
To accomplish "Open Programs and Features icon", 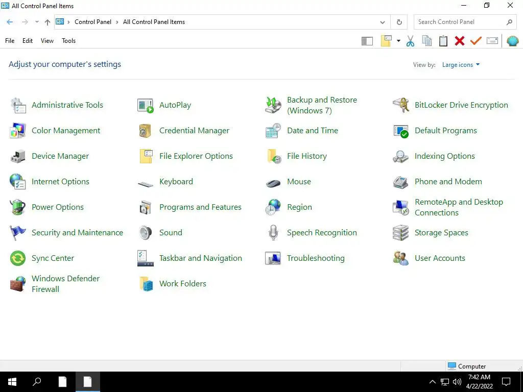I will point(146,207).
